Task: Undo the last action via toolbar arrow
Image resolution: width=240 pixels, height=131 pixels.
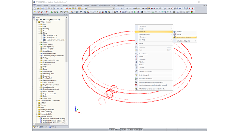Action: [x=58, y=9]
